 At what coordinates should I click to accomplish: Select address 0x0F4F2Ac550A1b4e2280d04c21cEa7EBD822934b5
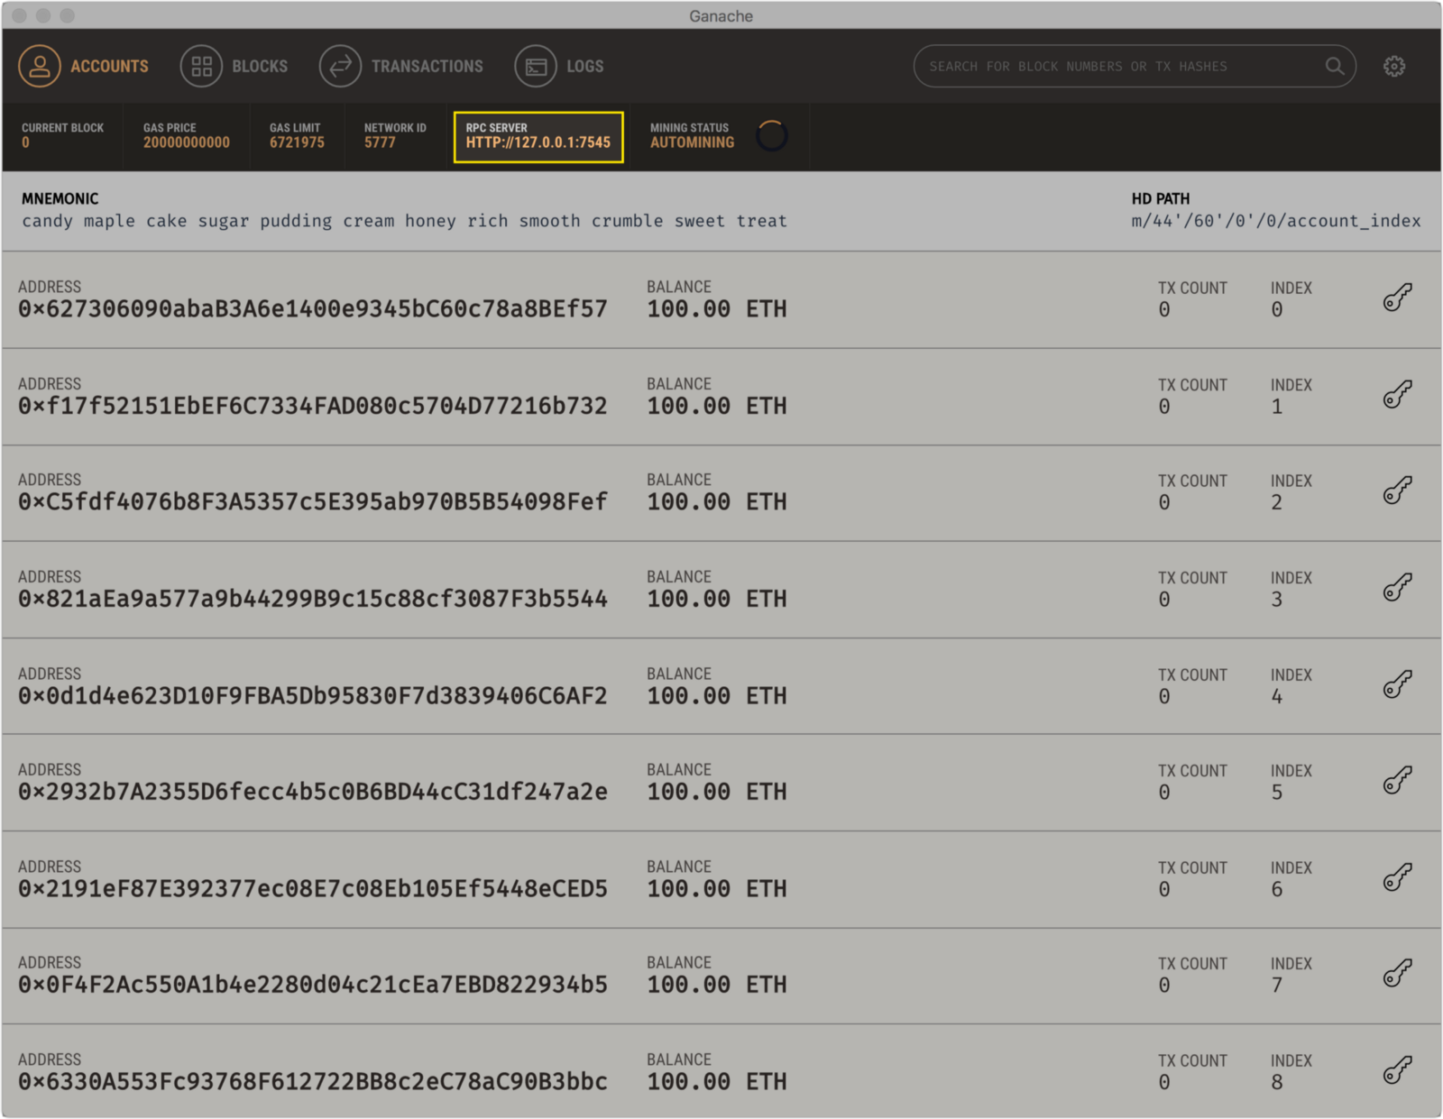313,985
